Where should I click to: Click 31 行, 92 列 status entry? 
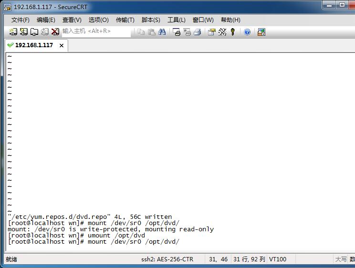249,259
